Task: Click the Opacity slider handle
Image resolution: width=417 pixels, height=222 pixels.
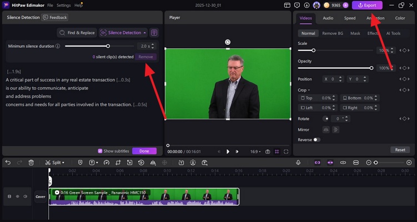Action: [x=371, y=68]
